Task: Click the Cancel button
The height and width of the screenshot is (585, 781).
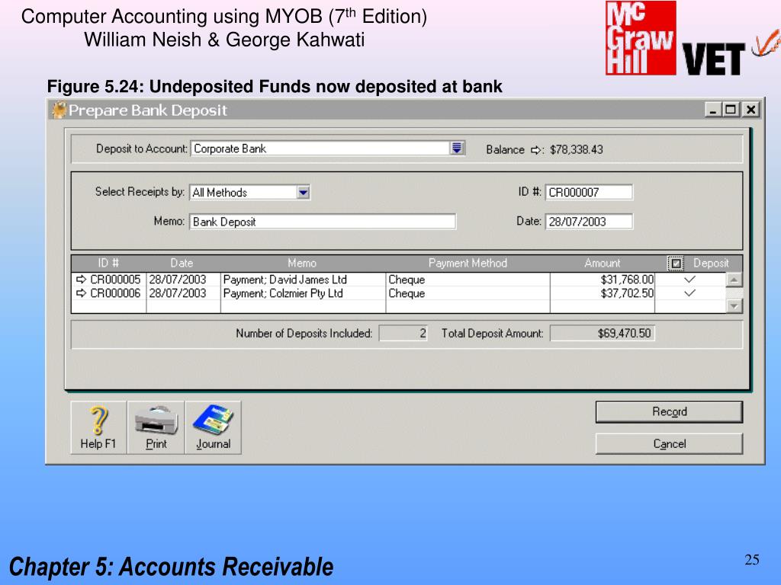Action: click(x=669, y=444)
